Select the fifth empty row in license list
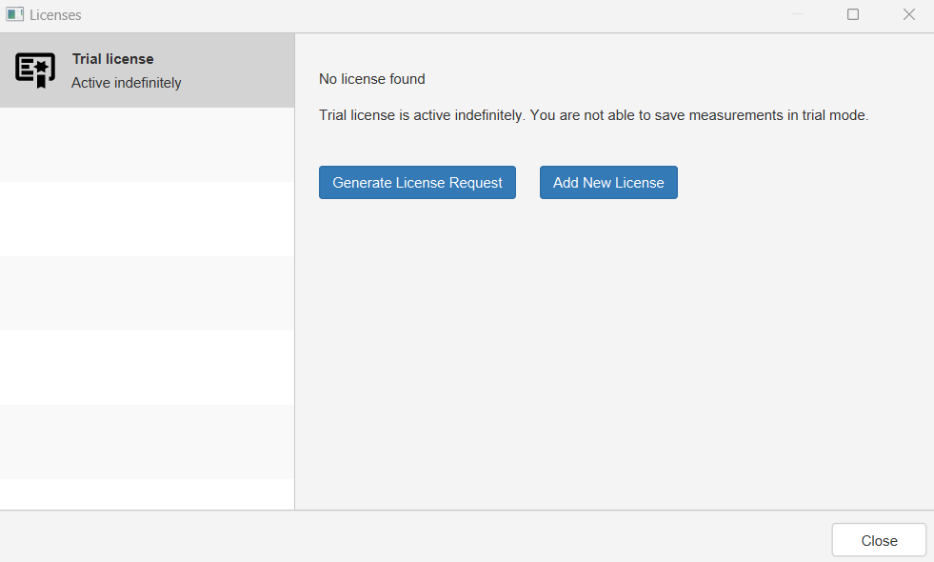 pos(147,442)
